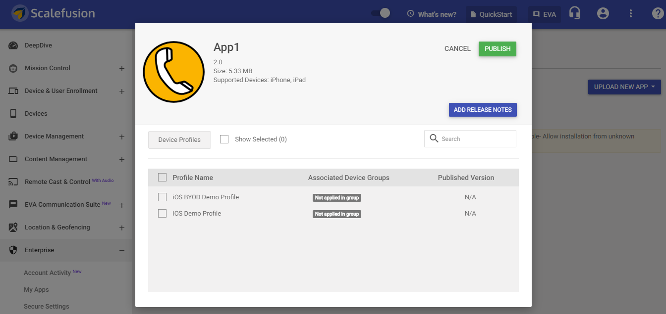Image resolution: width=666 pixels, height=314 pixels.
Task: Open the QuickStart button
Action: pyautogui.click(x=491, y=14)
